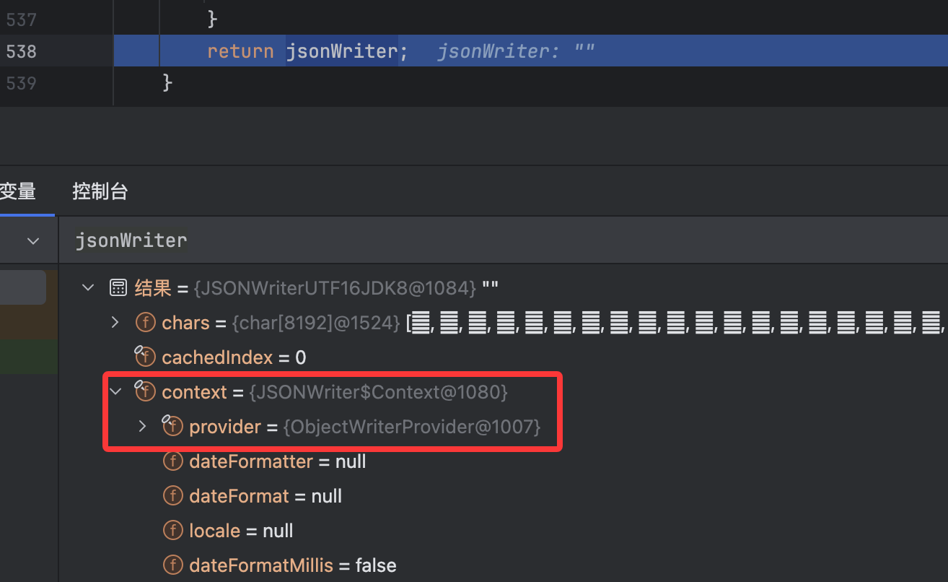
Task: Click jsonWriter variable in return statement
Action: click(341, 51)
